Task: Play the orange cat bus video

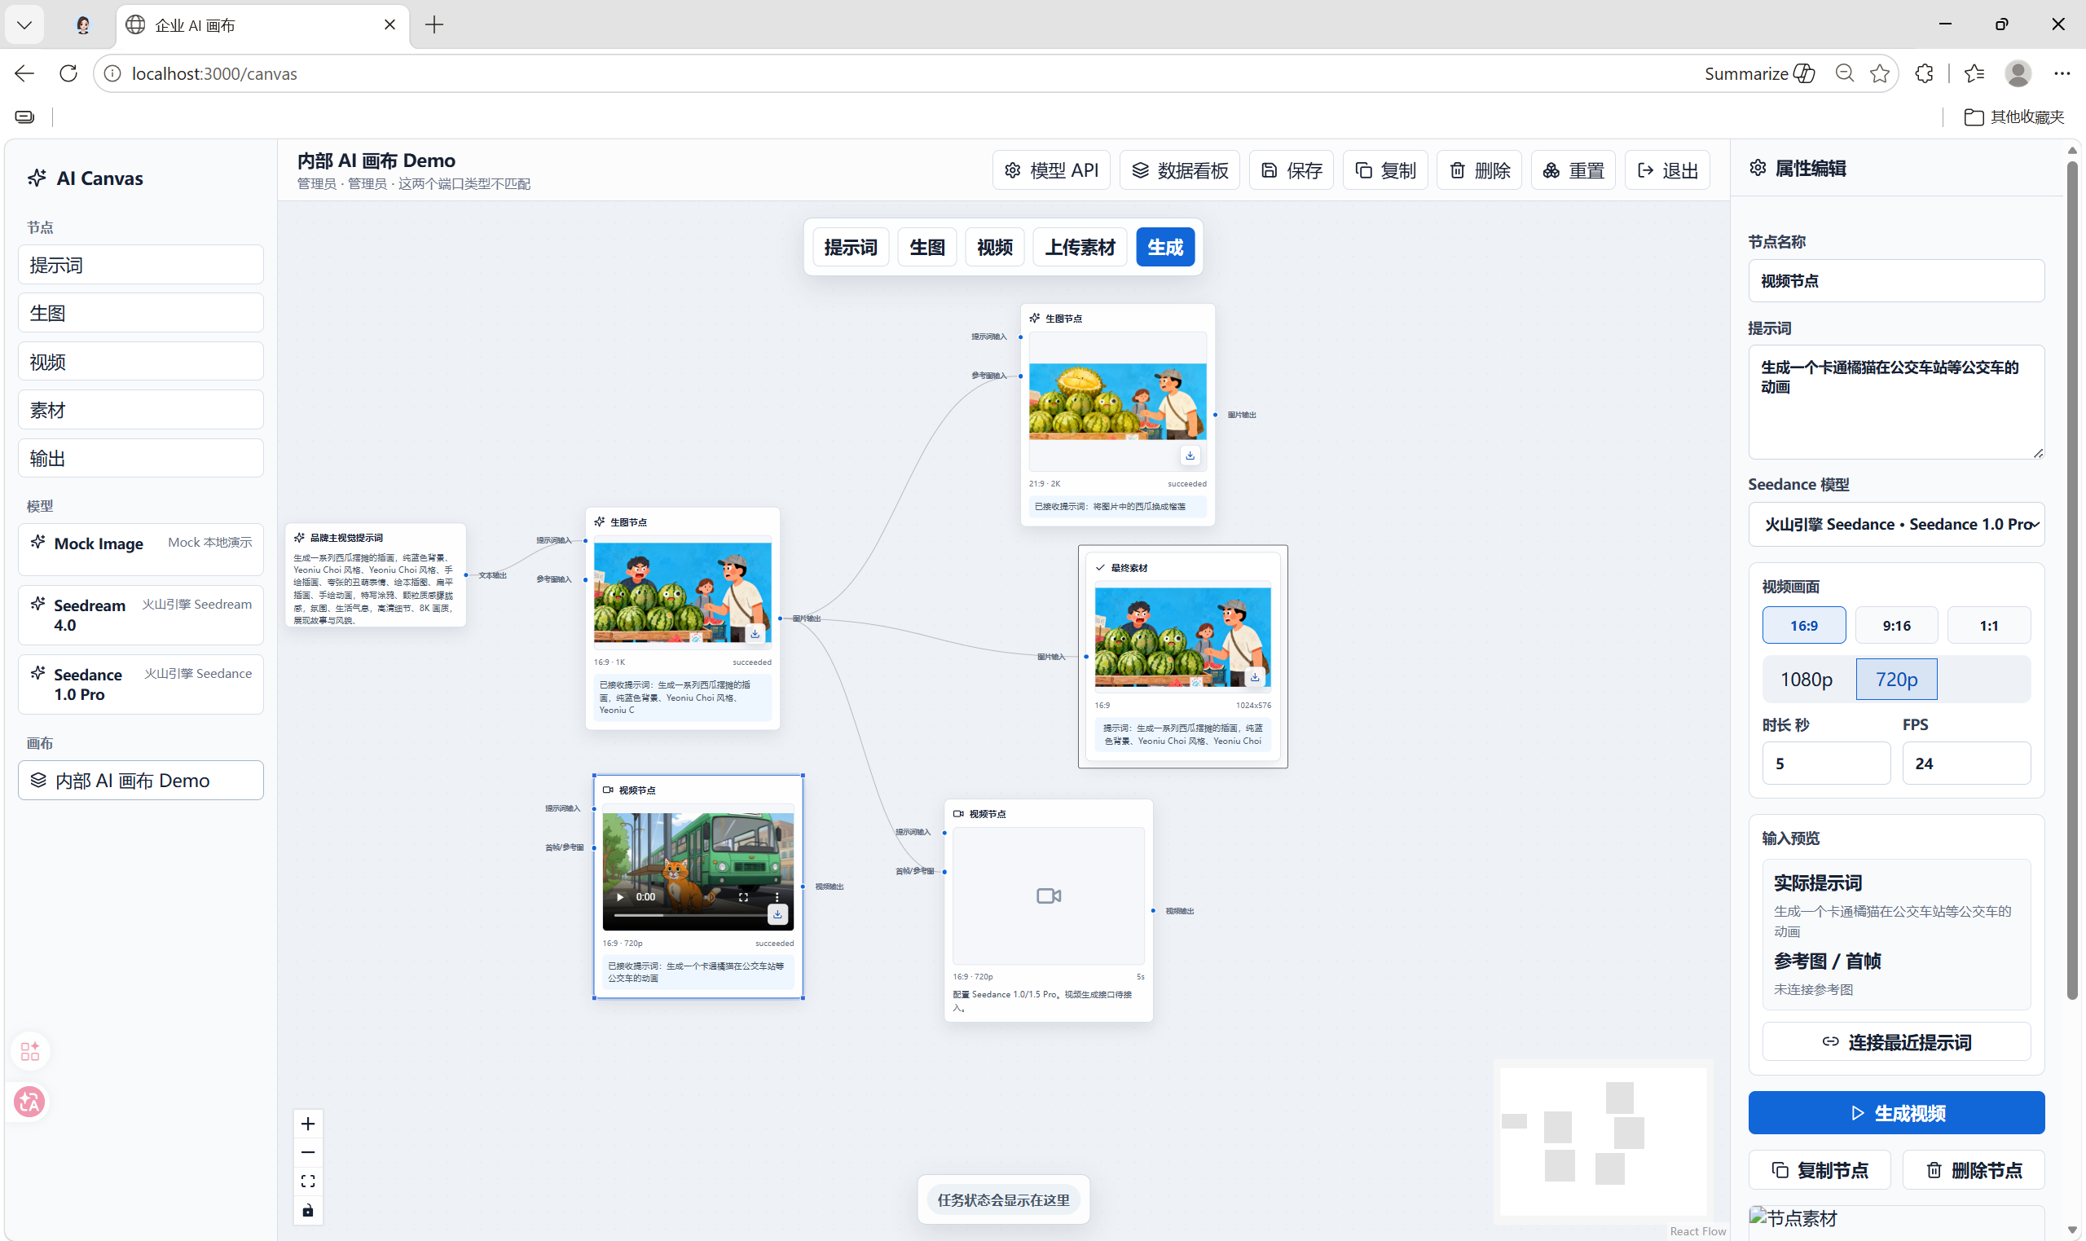Action: point(619,896)
